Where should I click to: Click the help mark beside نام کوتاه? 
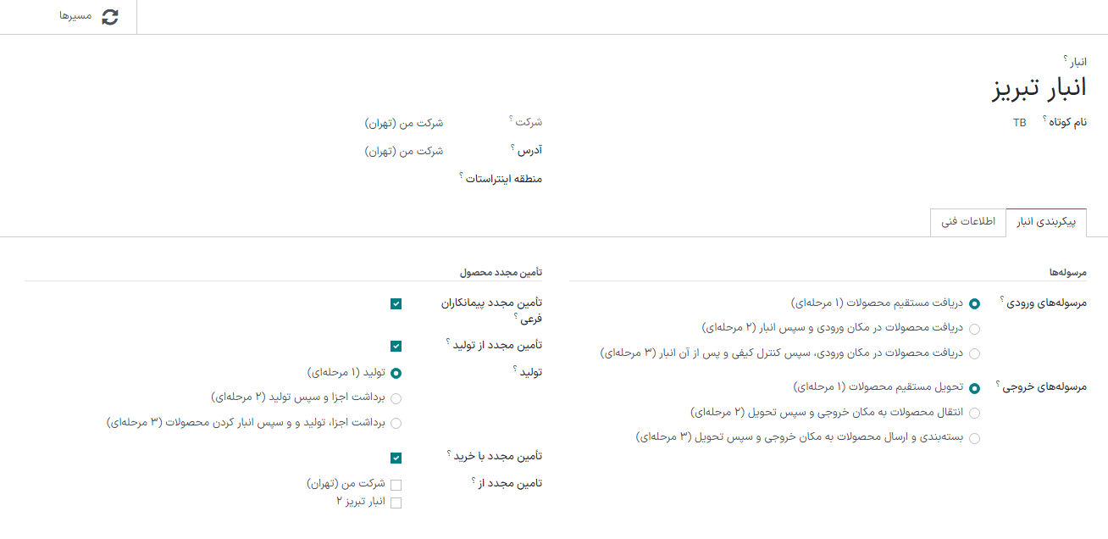pos(1045,119)
